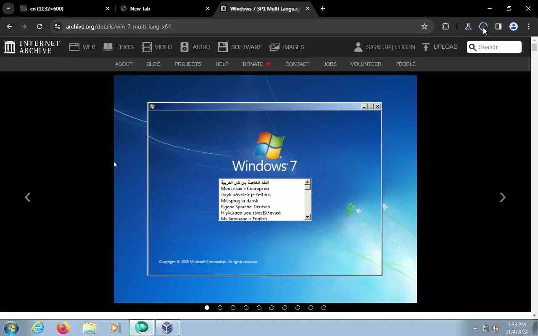Image resolution: width=538 pixels, height=336 pixels.
Task: Switch to the cn (1132×600) tab
Action: (x=65, y=8)
